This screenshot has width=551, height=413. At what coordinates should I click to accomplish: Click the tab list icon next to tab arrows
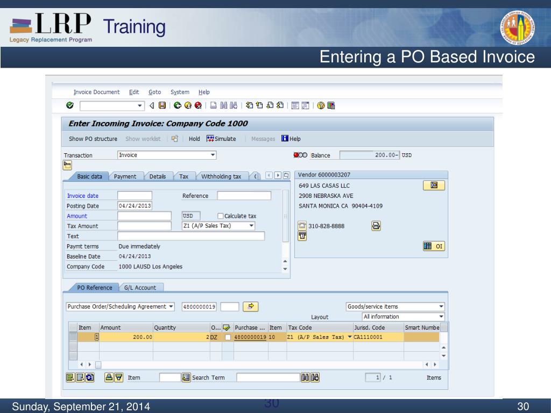click(286, 175)
